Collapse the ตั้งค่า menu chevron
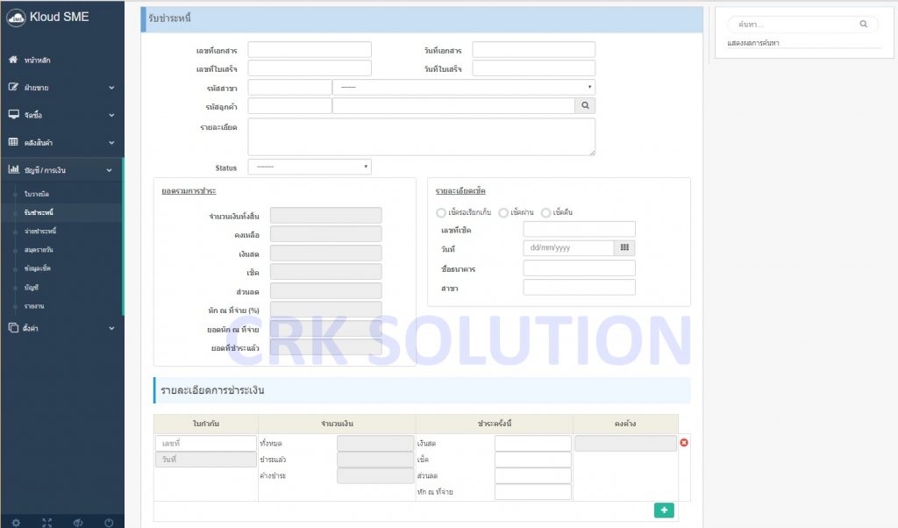898x528 pixels. (110, 327)
